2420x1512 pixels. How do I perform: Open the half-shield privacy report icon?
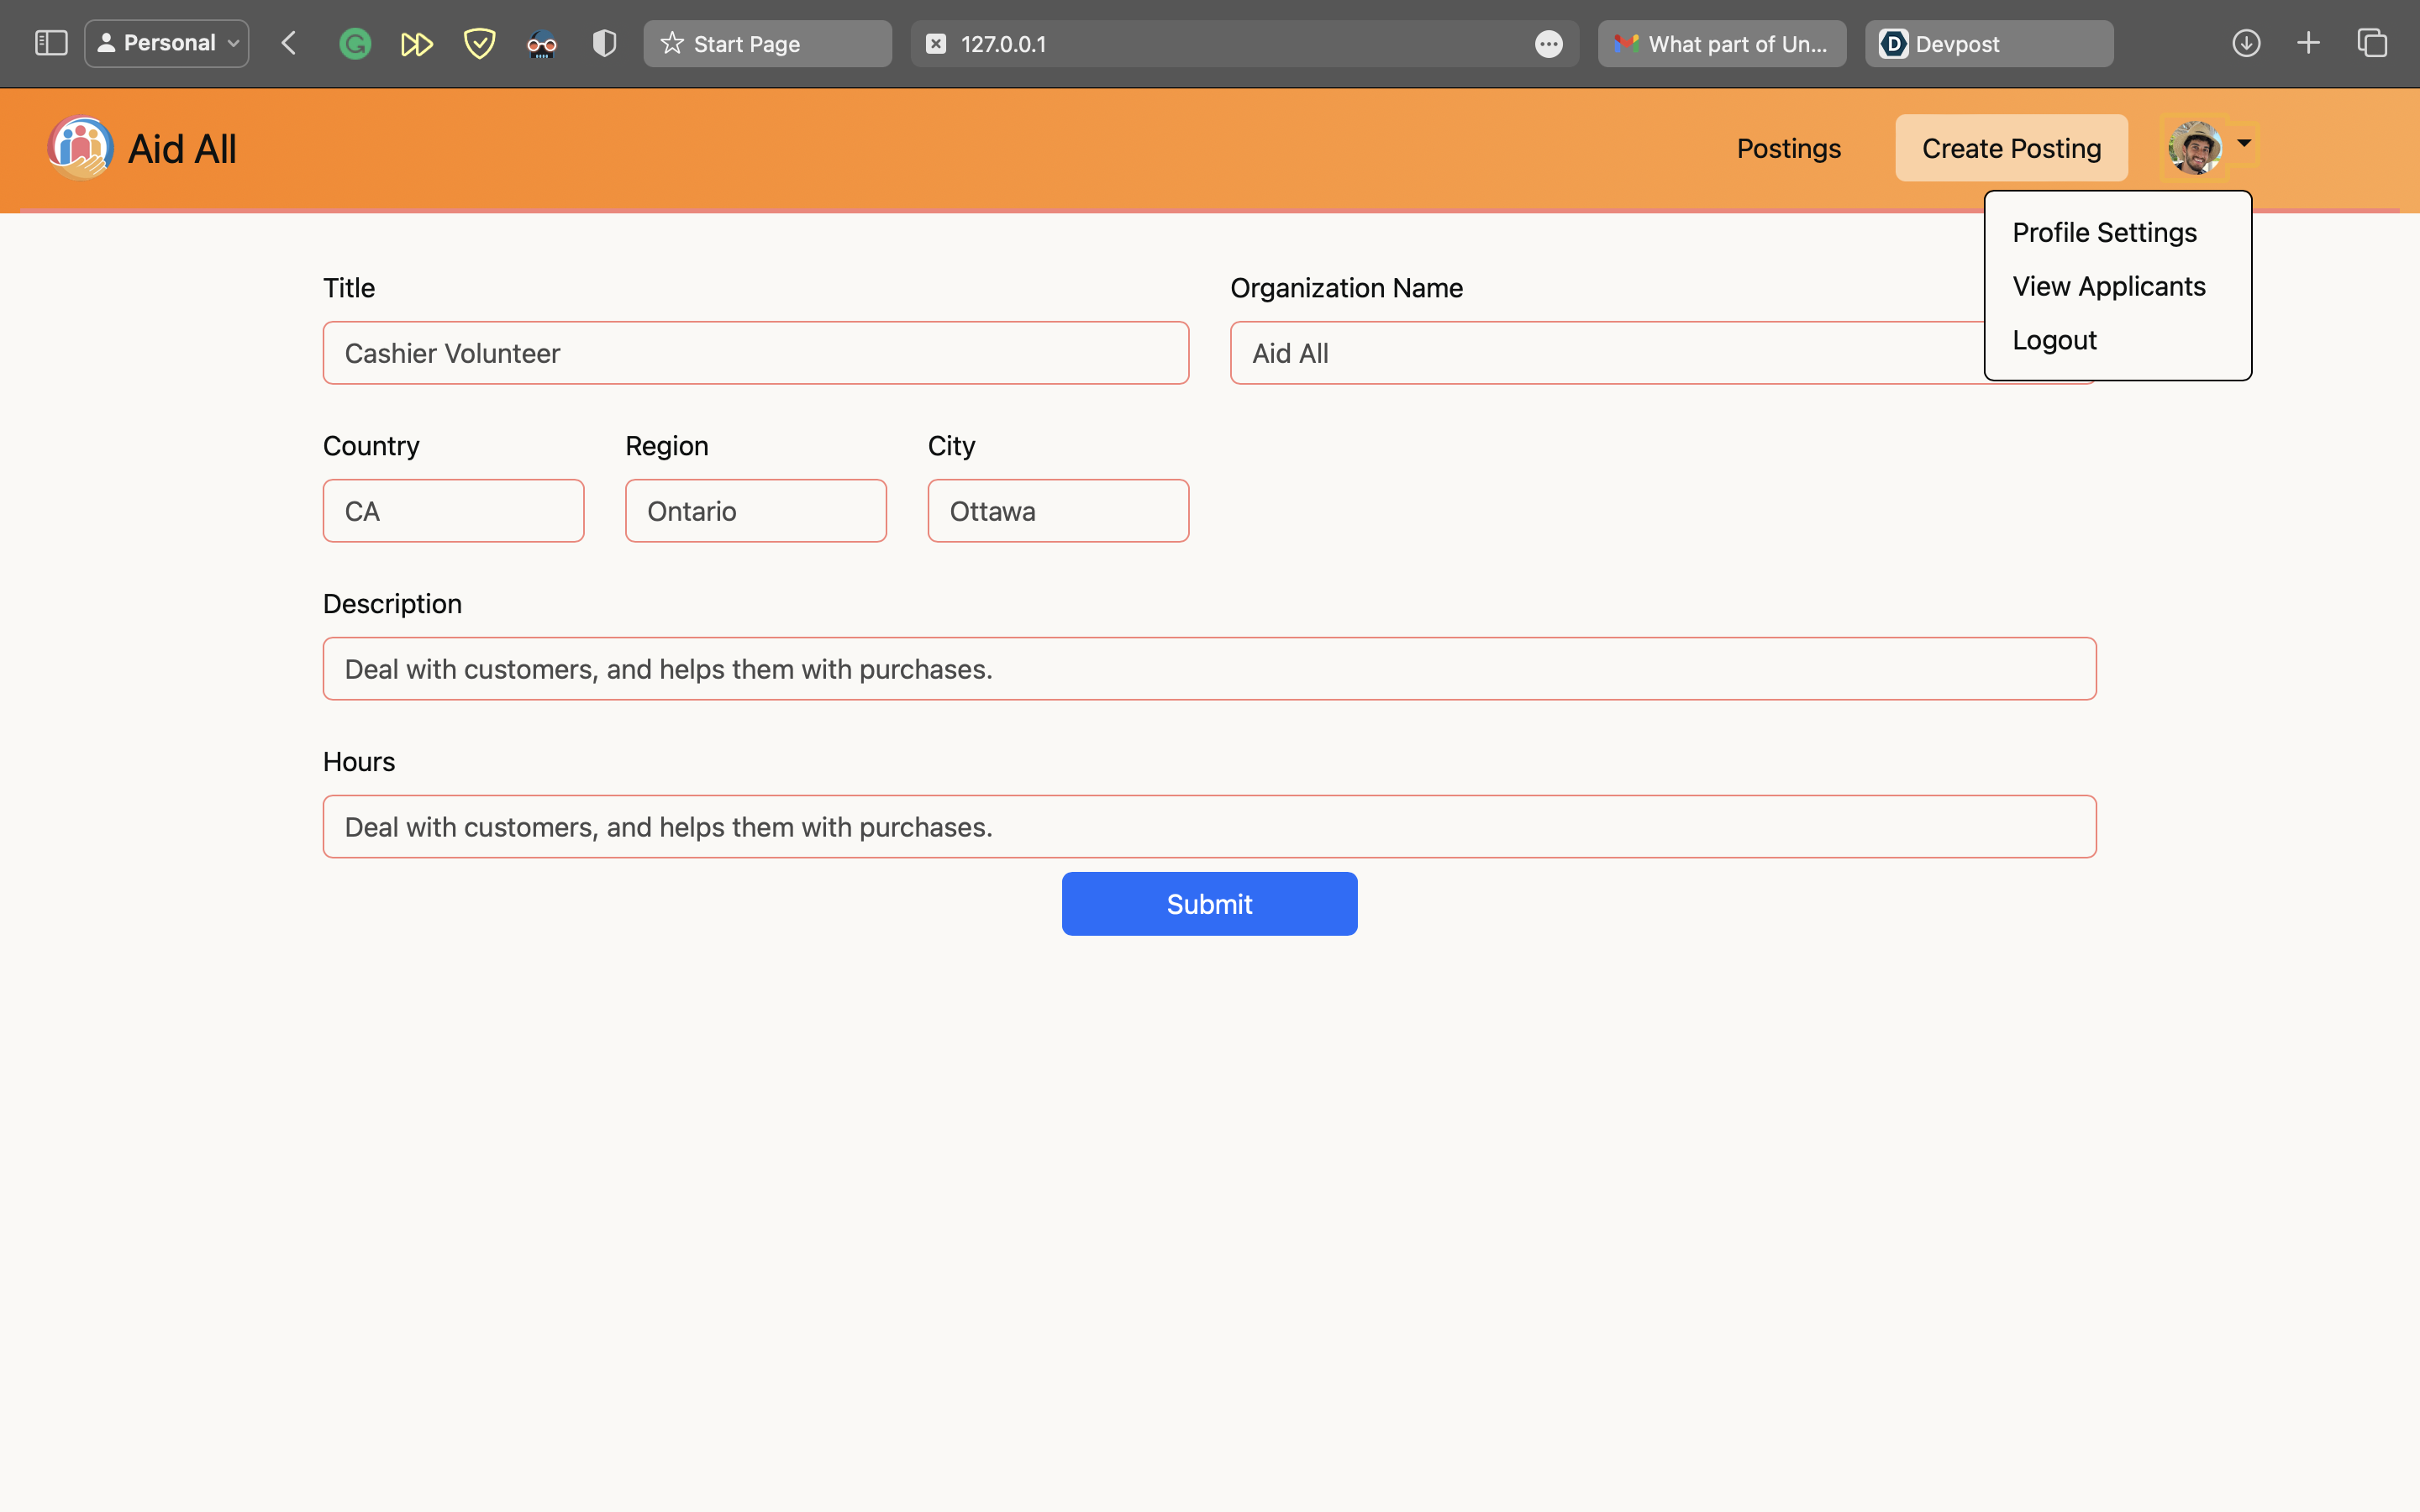point(604,44)
